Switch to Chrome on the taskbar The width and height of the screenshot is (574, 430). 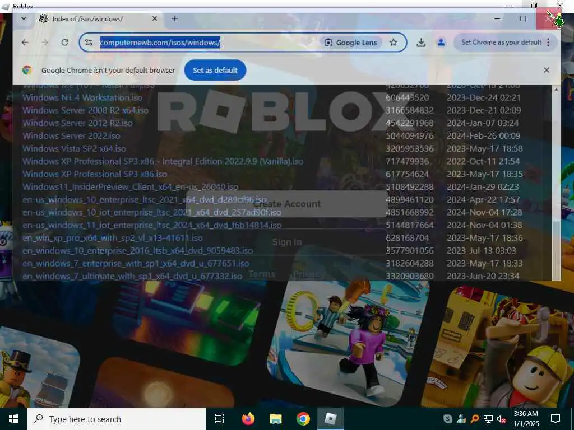(303, 419)
